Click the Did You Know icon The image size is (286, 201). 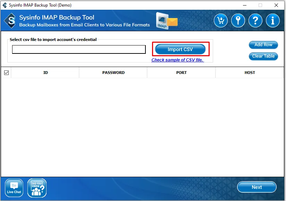(37, 188)
